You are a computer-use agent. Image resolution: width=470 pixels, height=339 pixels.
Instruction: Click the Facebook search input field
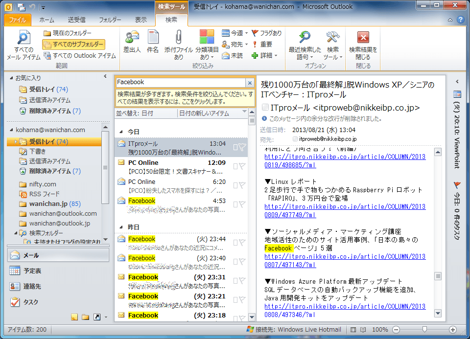point(180,83)
